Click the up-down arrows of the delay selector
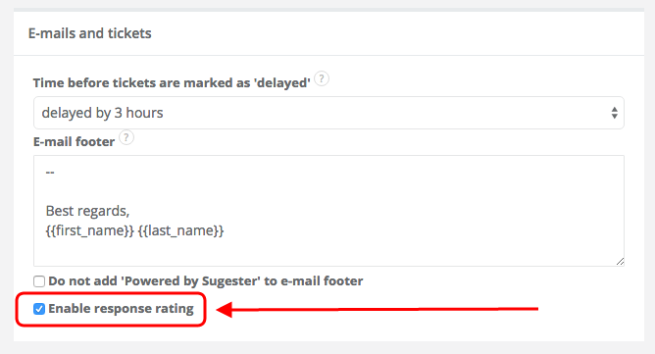655x354 pixels. coord(614,113)
